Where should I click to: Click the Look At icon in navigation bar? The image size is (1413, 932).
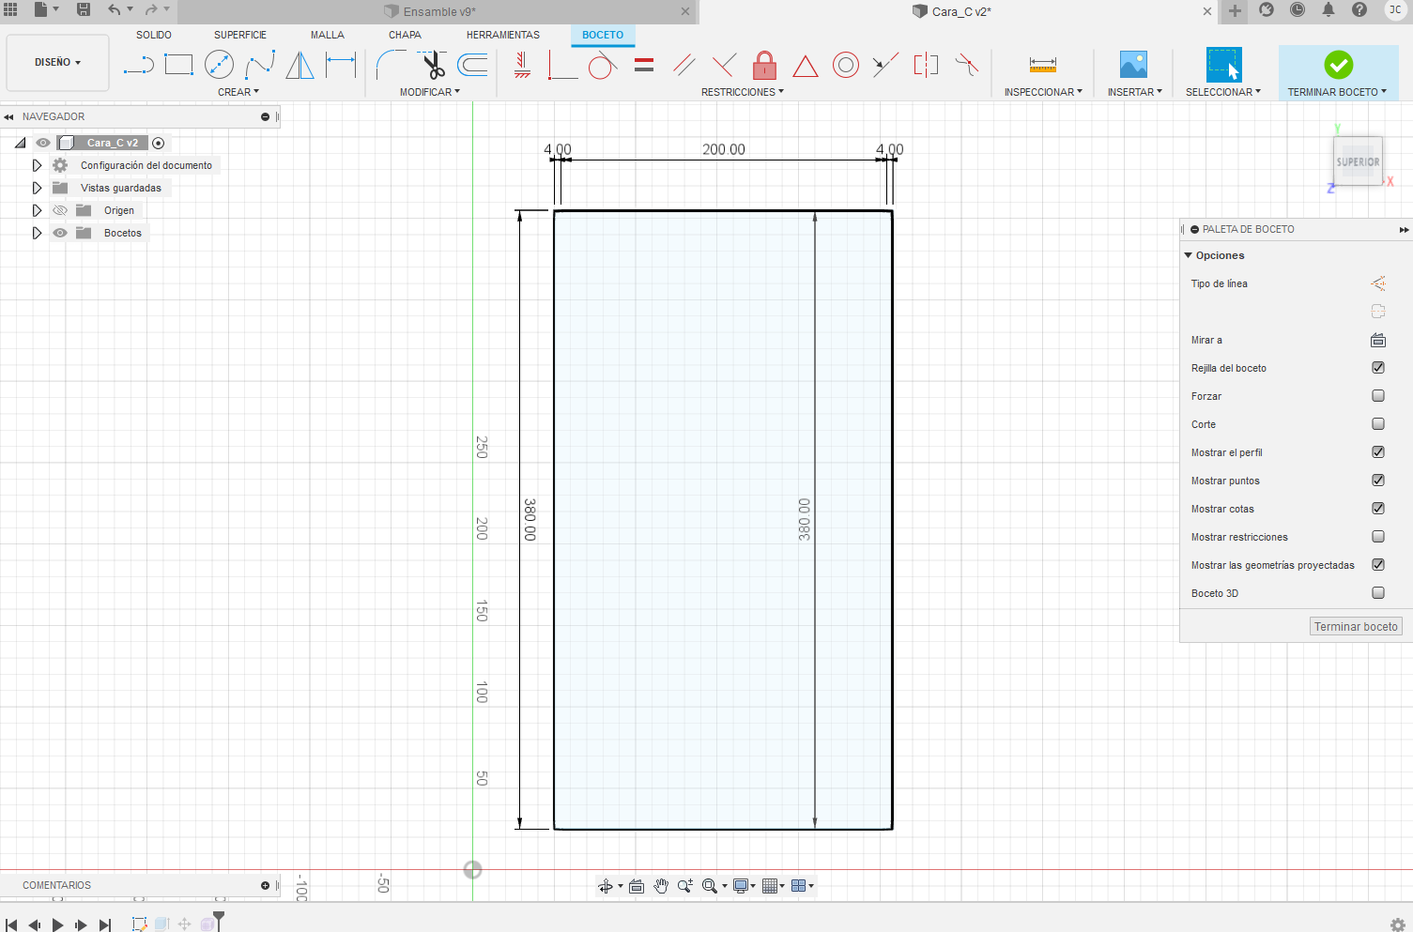[x=637, y=886]
